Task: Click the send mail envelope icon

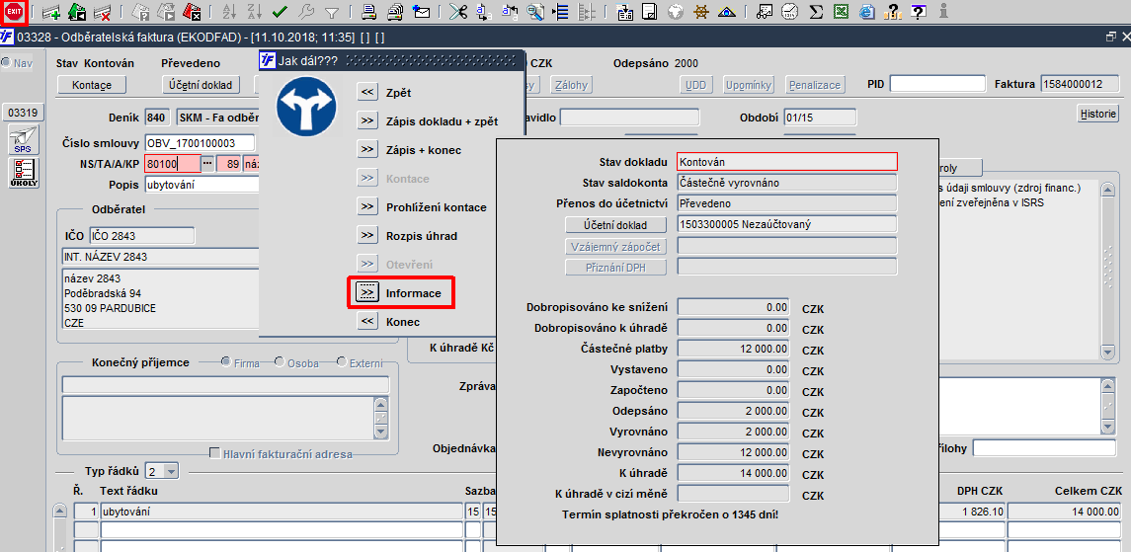Action: (x=421, y=12)
